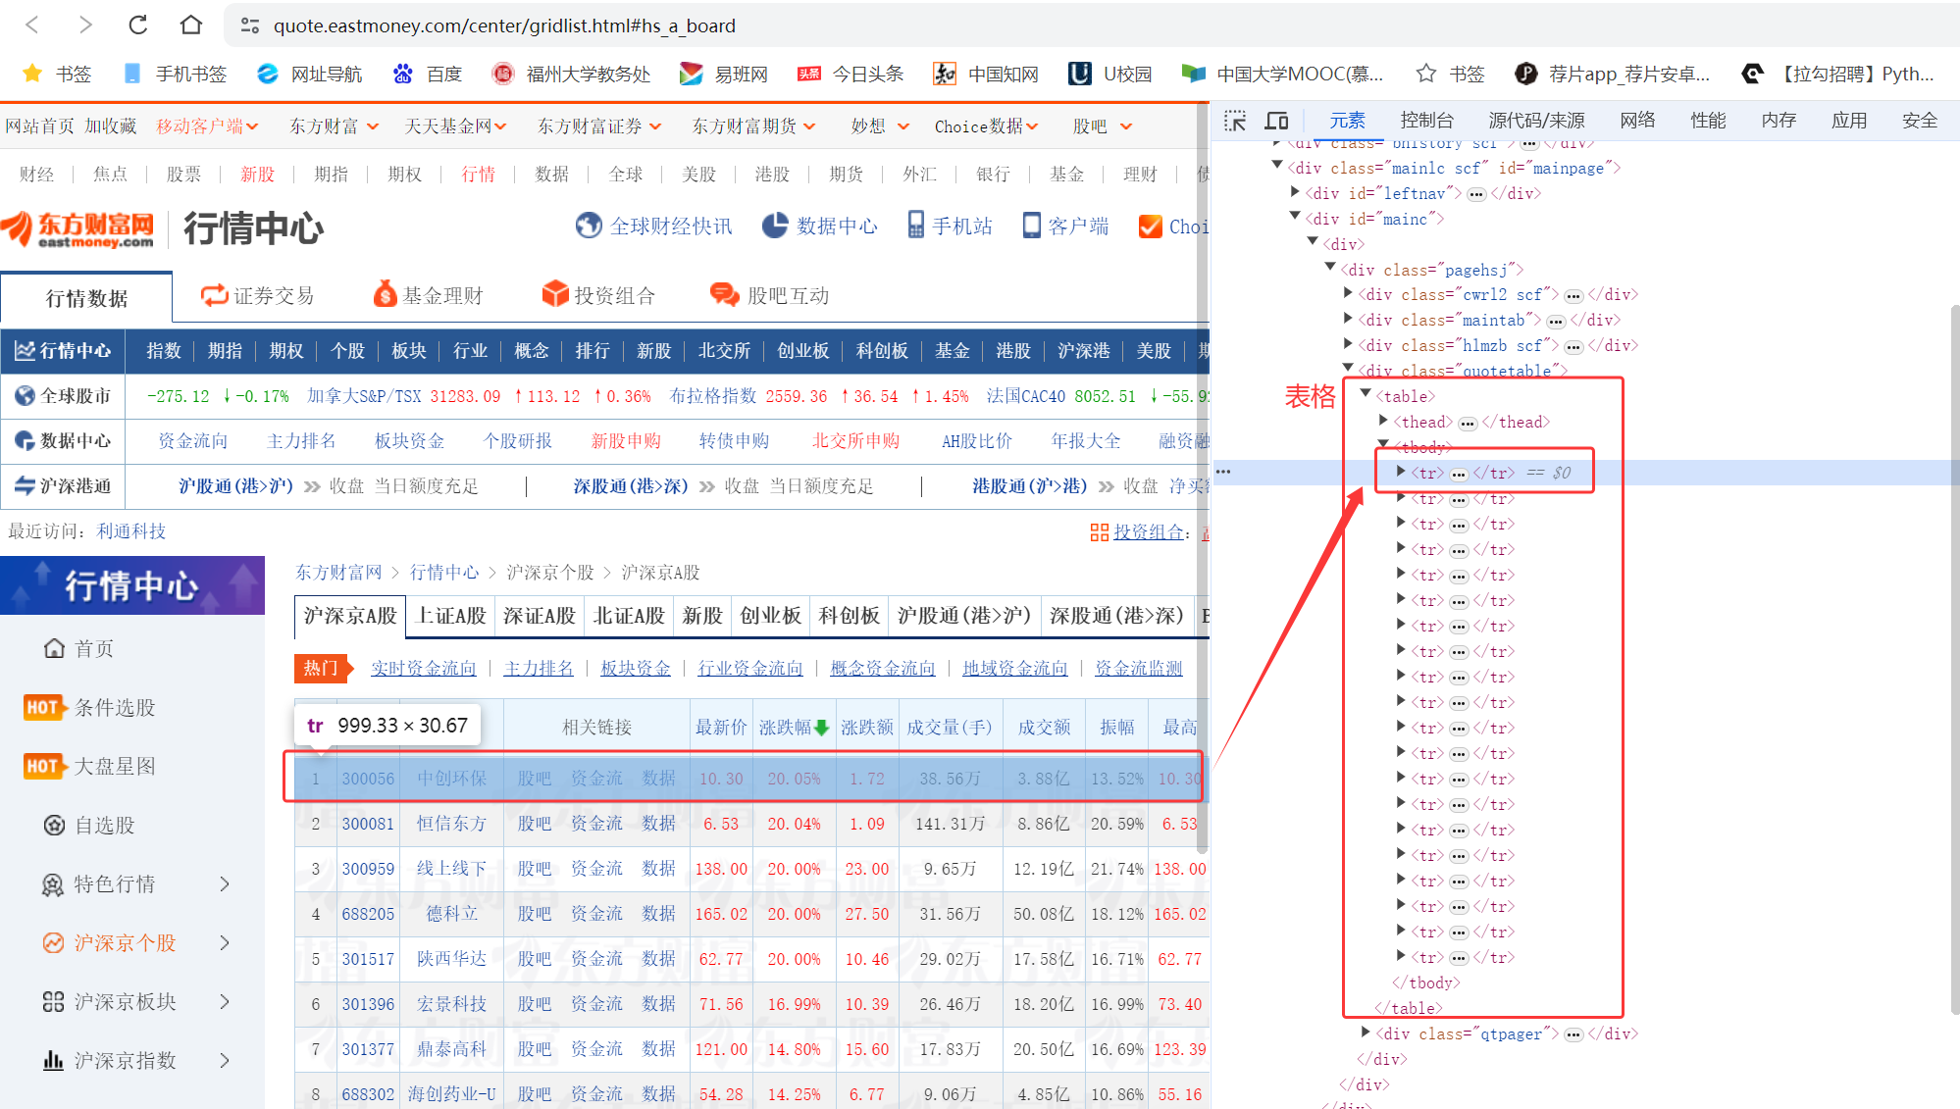
Task: Toggle descending sort on the 涨跌幅 column
Action: click(x=793, y=726)
